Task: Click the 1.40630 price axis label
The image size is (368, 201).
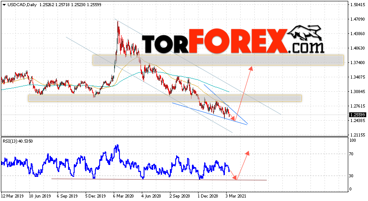Action: 357,48
